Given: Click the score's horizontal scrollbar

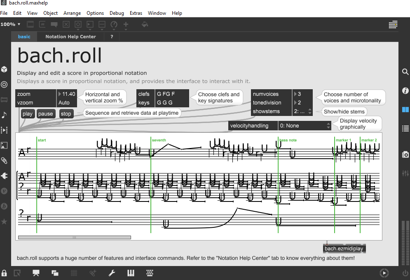Looking at the screenshot, I should point(75,238).
